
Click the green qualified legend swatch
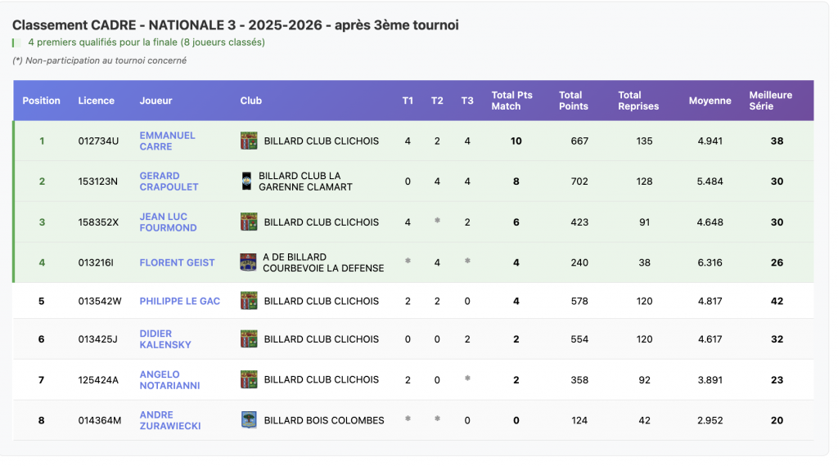coord(14,43)
